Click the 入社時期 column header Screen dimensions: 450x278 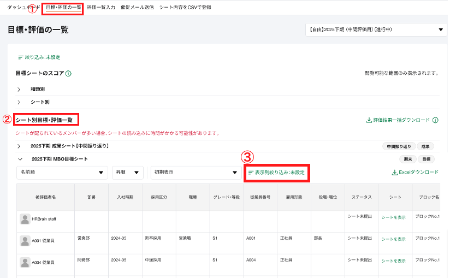click(x=125, y=197)
